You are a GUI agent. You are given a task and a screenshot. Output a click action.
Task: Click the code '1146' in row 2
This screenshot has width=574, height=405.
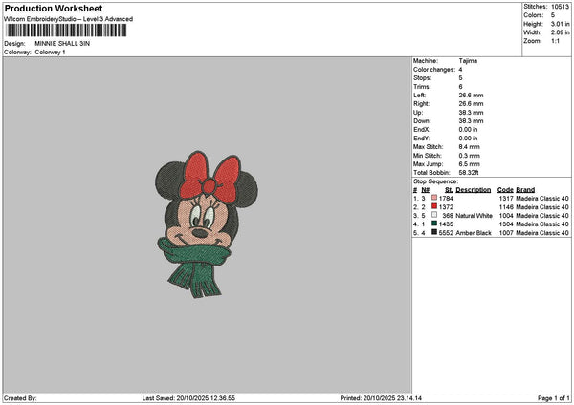tap(506, 207)
